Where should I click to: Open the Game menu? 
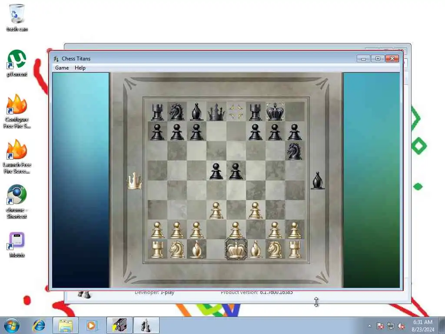click(x=62, y=67)
